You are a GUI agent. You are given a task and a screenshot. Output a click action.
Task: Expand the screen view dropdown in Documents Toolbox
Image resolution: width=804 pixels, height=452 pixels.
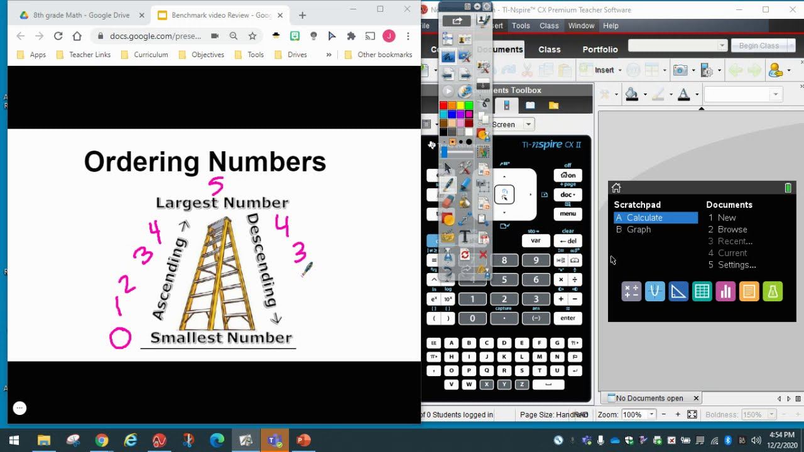pyautogui.click(x=528, y=124)
